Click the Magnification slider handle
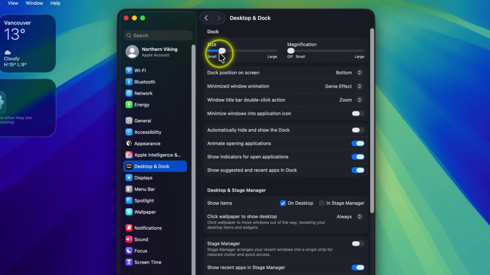Screen dimensions: 490x275 (291, 51)
